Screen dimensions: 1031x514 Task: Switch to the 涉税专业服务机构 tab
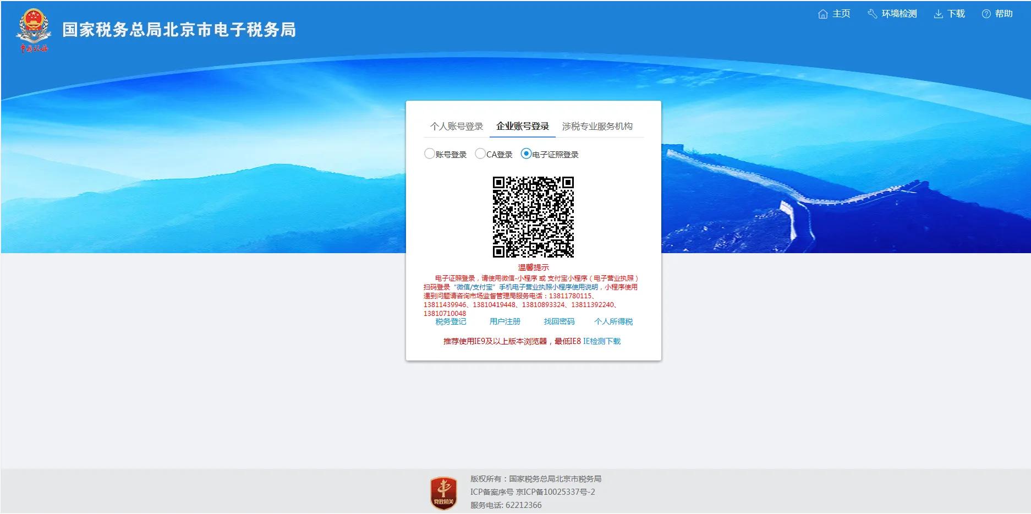(599, 126)
